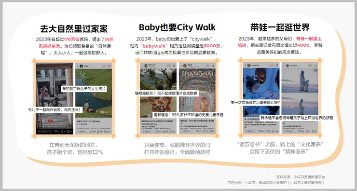Open the comment icon on the snowfield post
Screen dimensions: 357x191
click(313, 131)
